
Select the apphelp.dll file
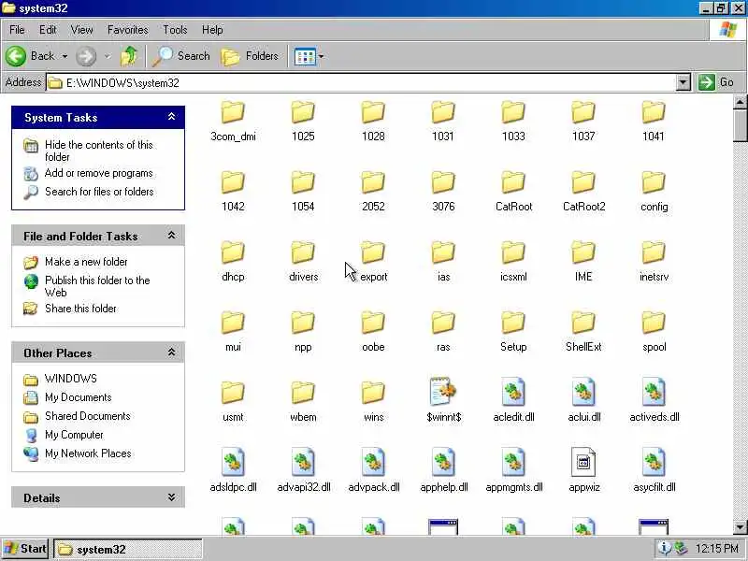pos(443,470)
